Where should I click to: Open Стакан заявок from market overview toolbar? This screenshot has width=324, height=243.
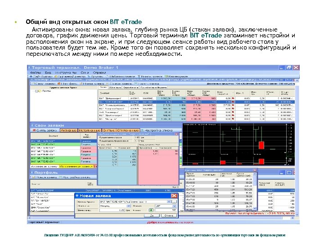[119, 84]
